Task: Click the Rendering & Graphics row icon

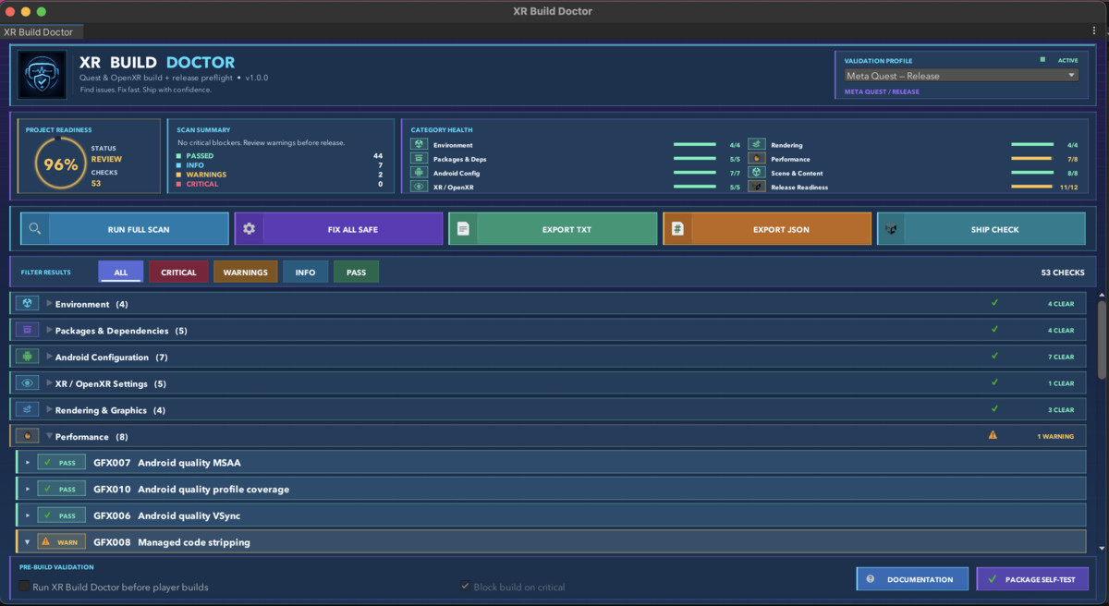Action: point(27,410)
